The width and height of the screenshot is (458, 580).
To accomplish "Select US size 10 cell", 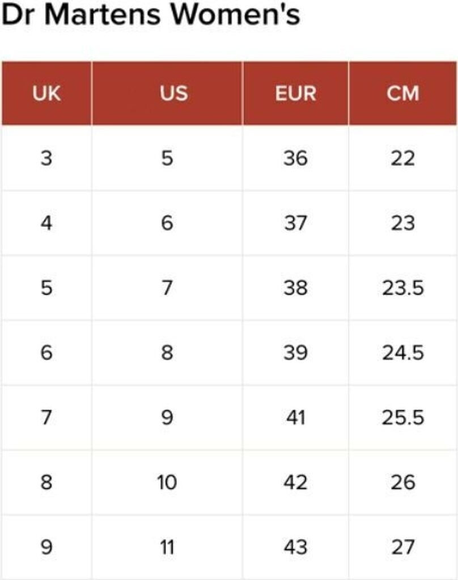I will [x=167, y=483].
